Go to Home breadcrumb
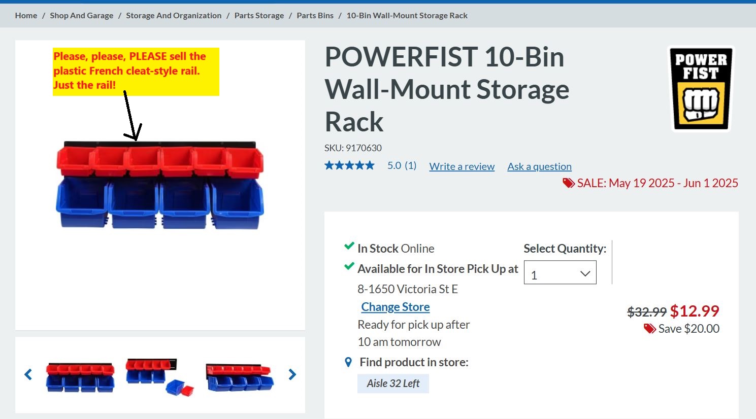Image resolution: width=756 pixels, height=419 pixels. [26, 16]
